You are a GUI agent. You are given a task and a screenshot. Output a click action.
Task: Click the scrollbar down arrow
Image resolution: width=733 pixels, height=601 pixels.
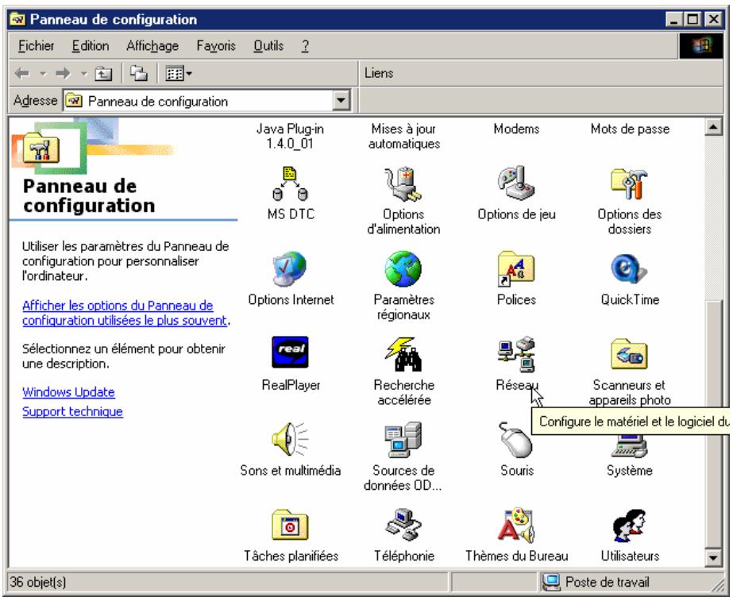[x=713, y=557]
